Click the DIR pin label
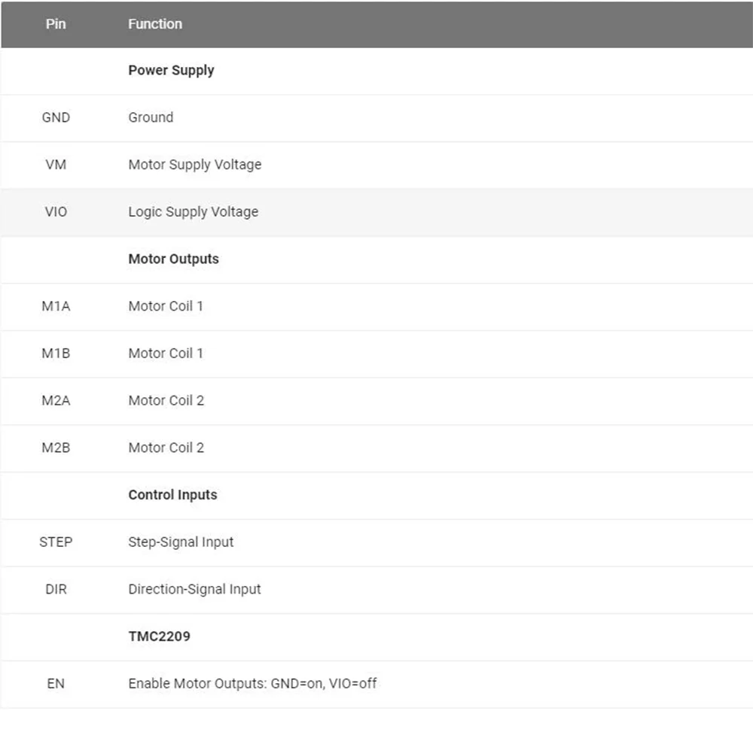This screenshot has width=753, height=750. tap(56, 590)
